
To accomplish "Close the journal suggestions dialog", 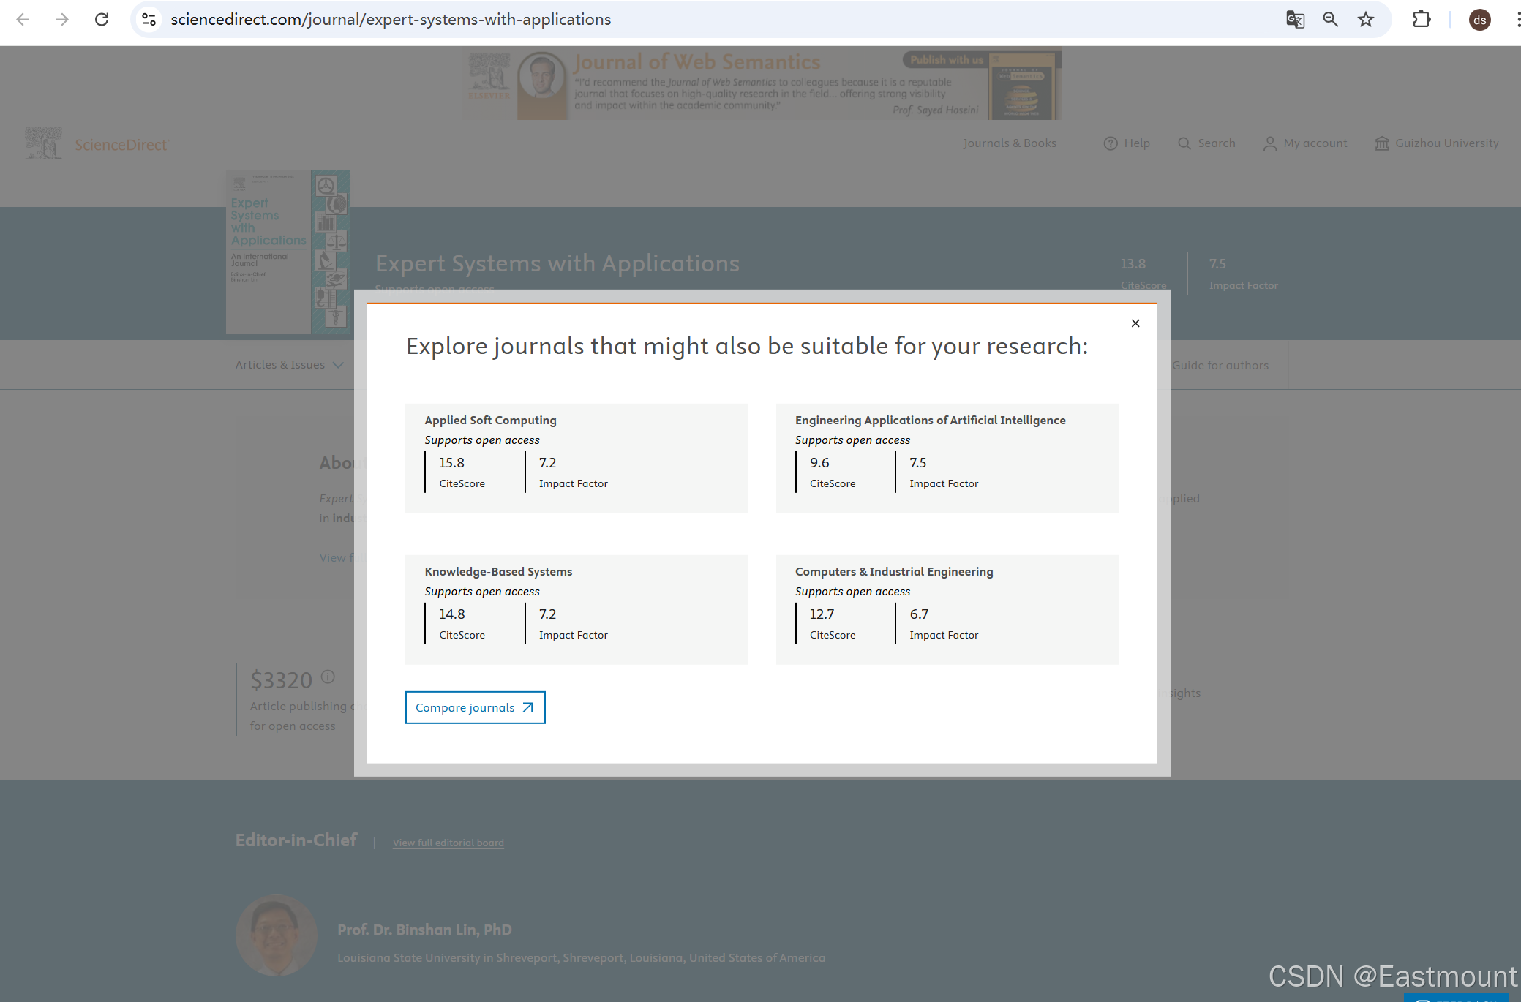I will pos(1135,323).
